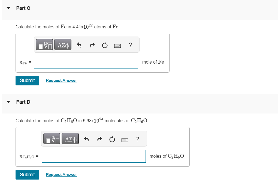
Task: Reset the Part C answer field
Action: pos(105,45)
